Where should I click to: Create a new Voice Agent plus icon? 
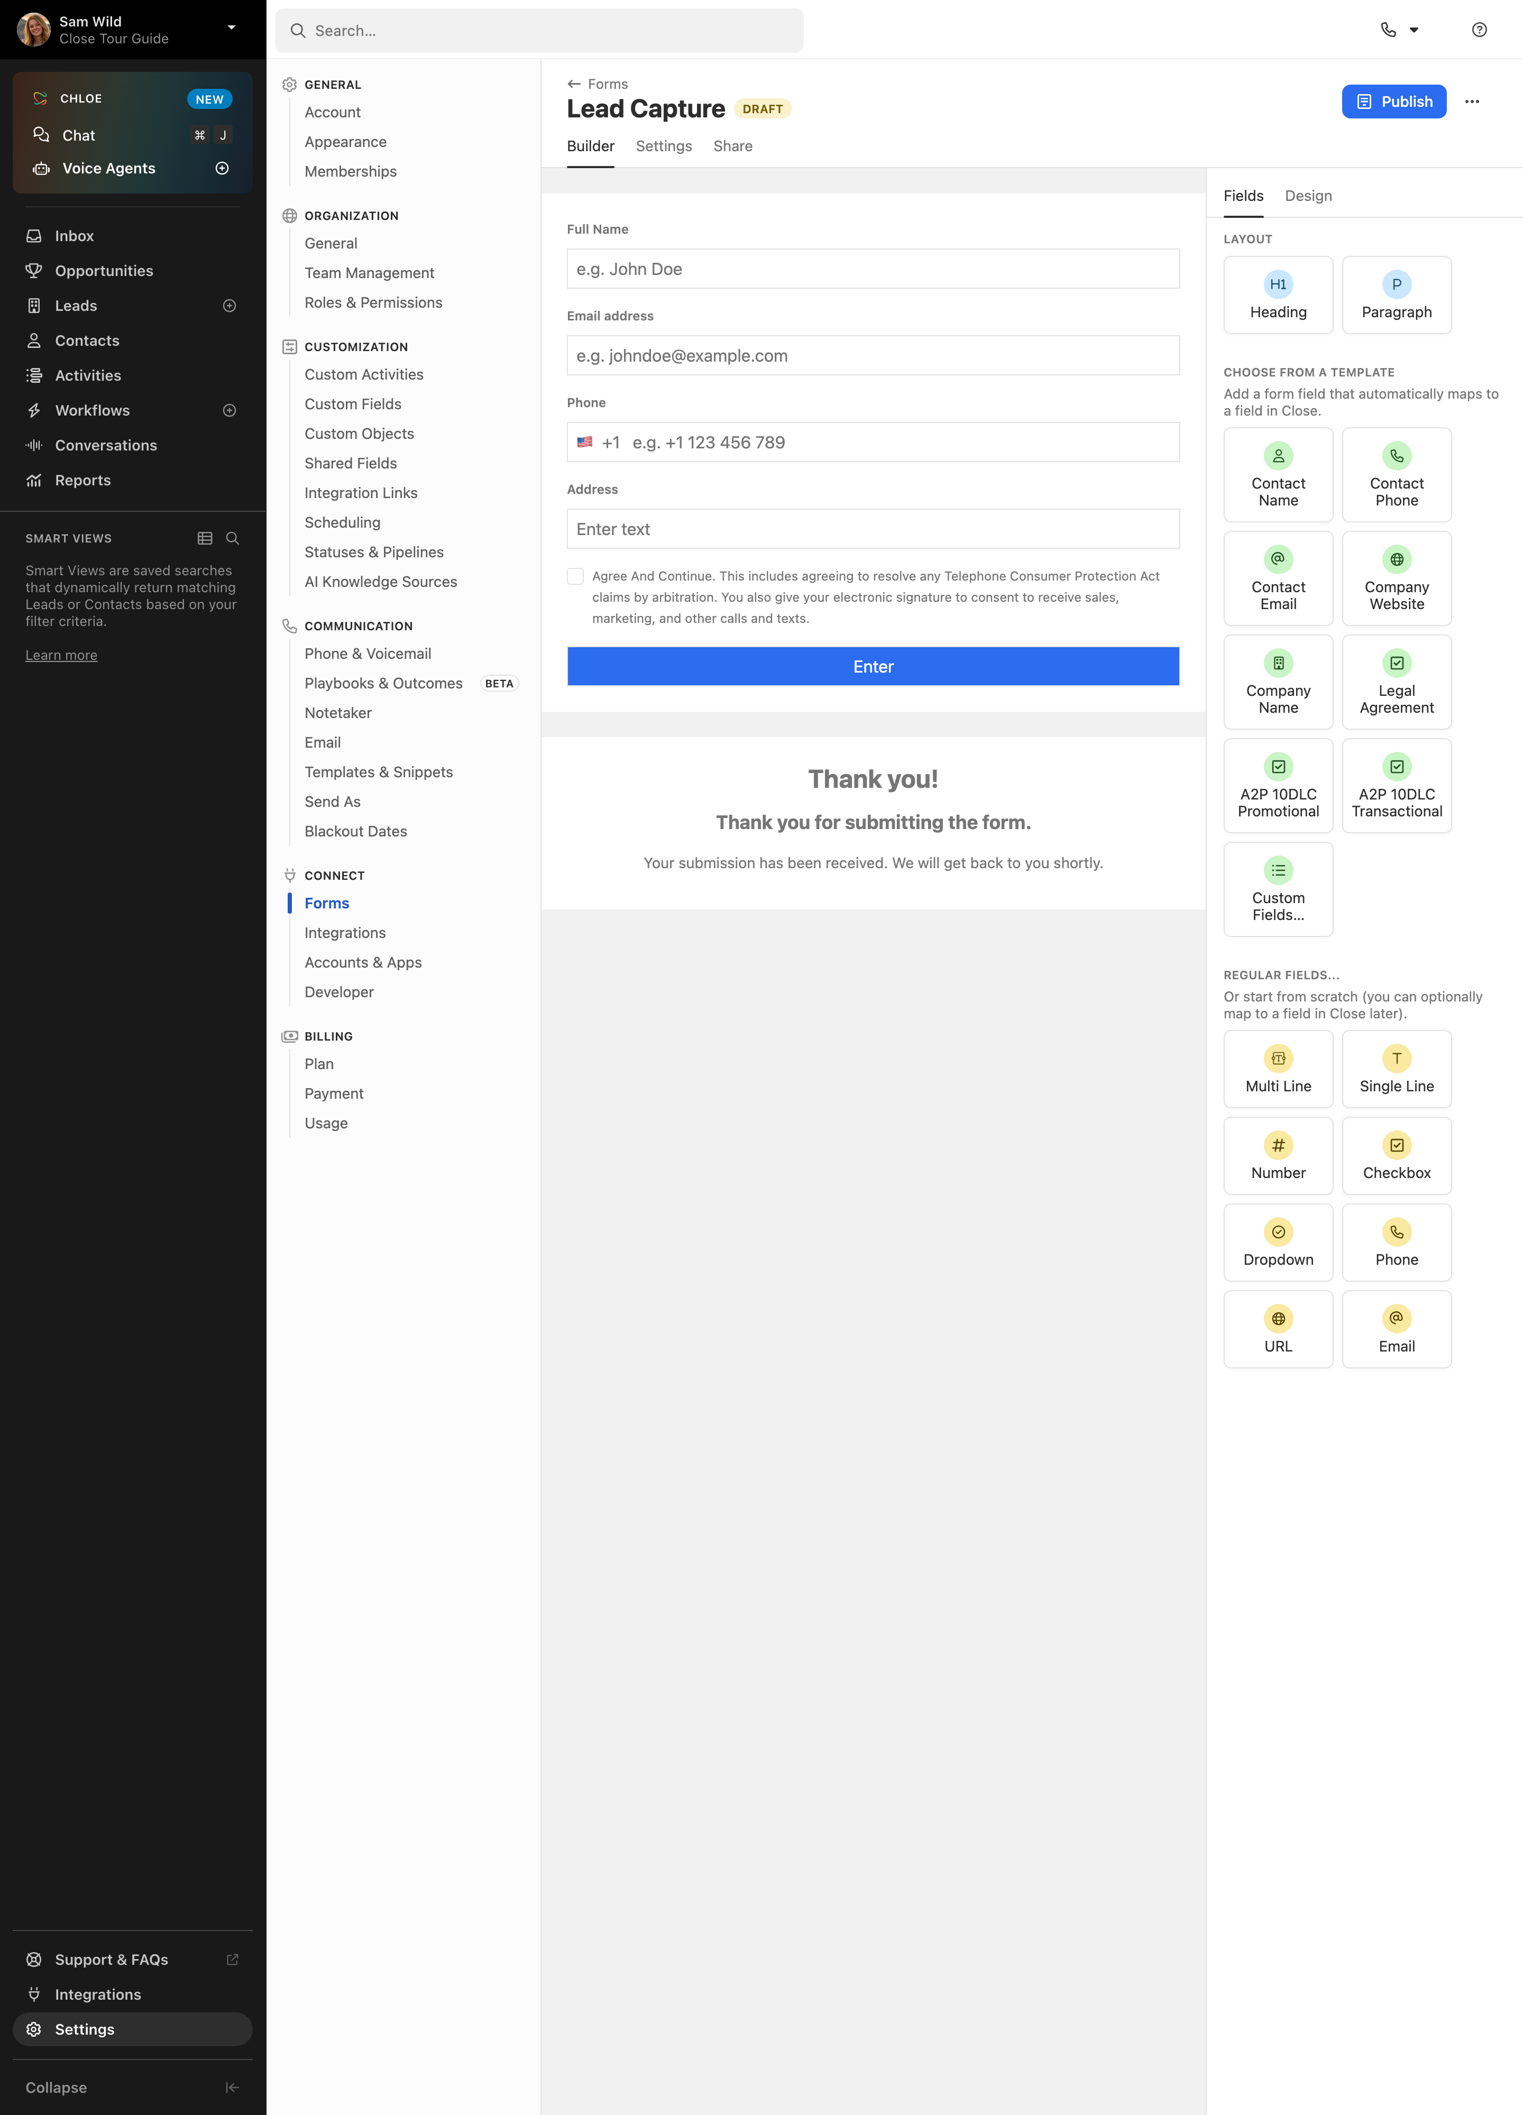222,168
